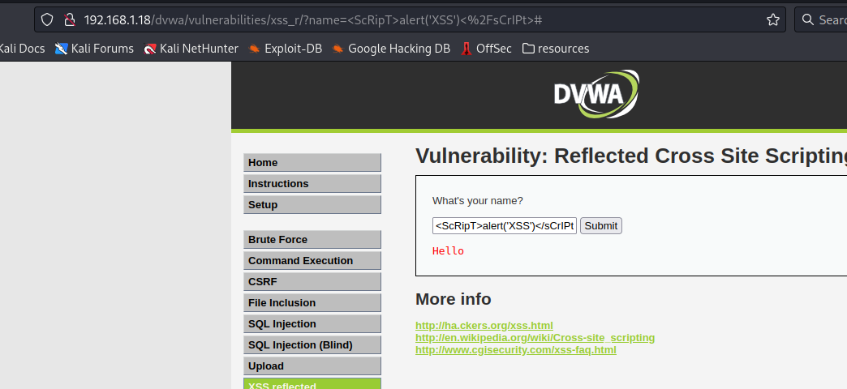Open the Kali NetHunter bookmark
Viewport: 847px width, 389px height.
(191, 49)
